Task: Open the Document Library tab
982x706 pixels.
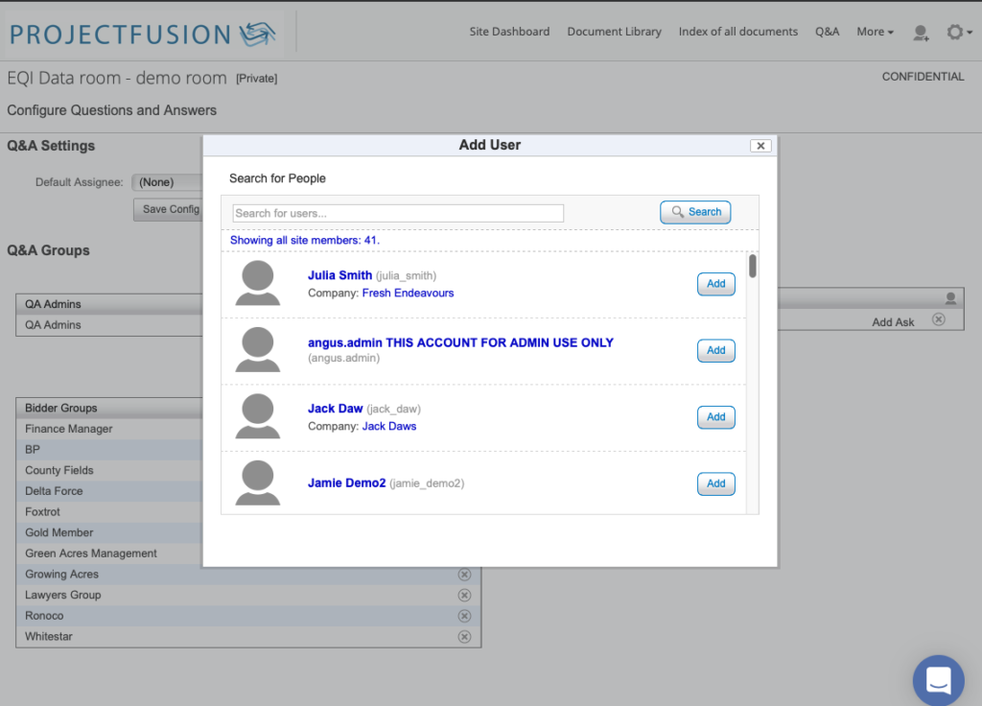Action: [614, 32]
